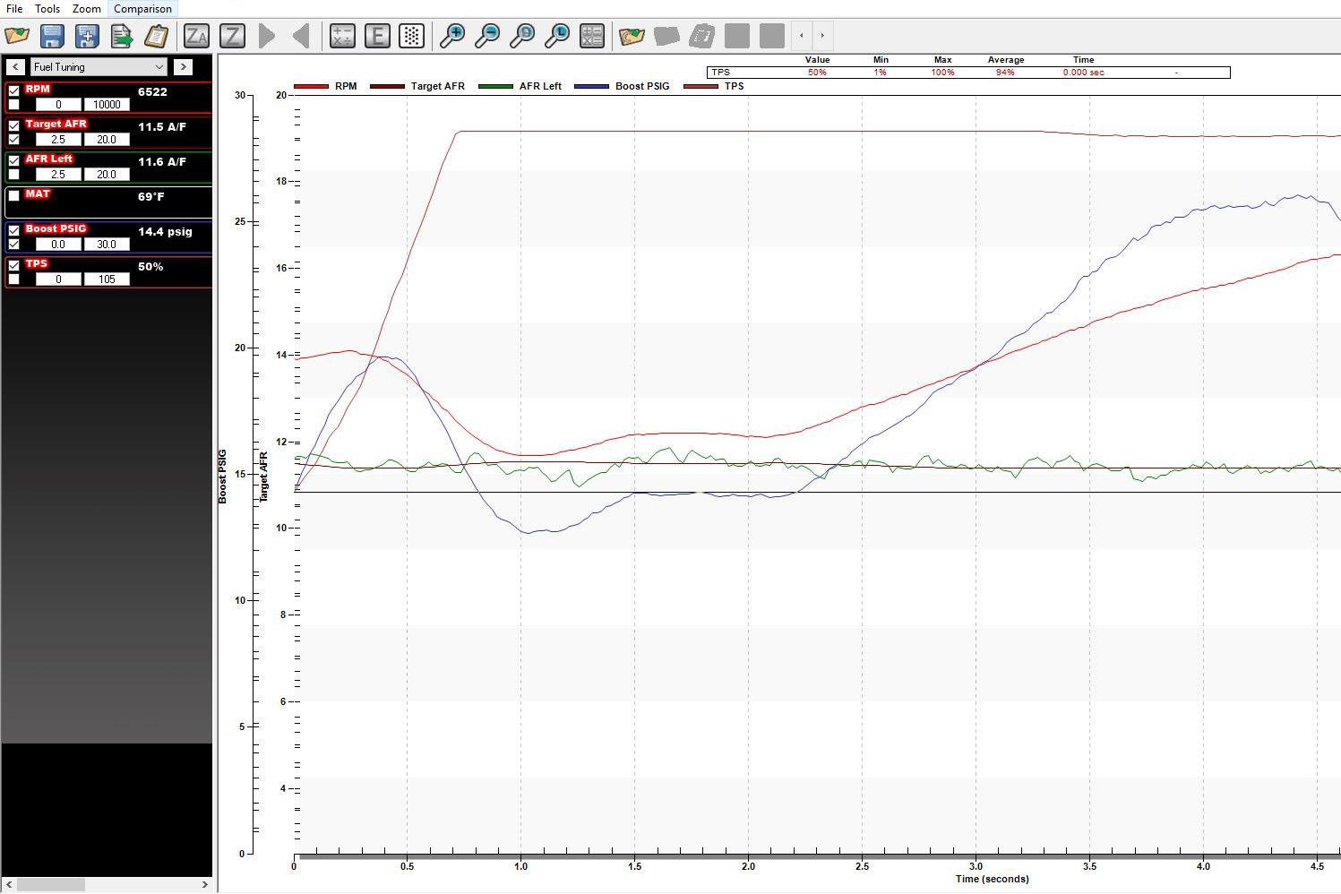Click the RPM channel label

tap(38, 90)
